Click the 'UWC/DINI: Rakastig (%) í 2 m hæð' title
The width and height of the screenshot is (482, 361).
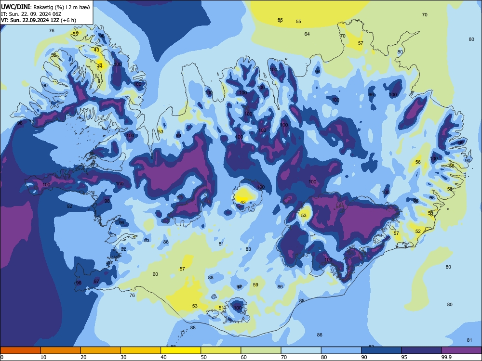click(x=45, y=7)
